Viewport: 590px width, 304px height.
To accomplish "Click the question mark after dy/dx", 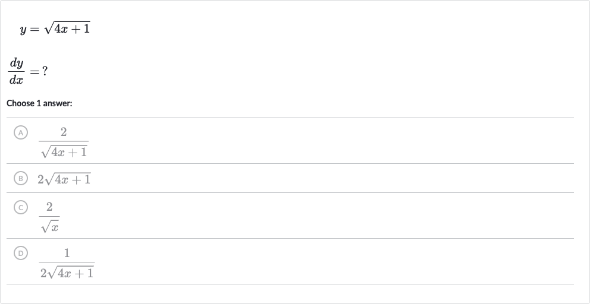I will (x=45, y=71).
